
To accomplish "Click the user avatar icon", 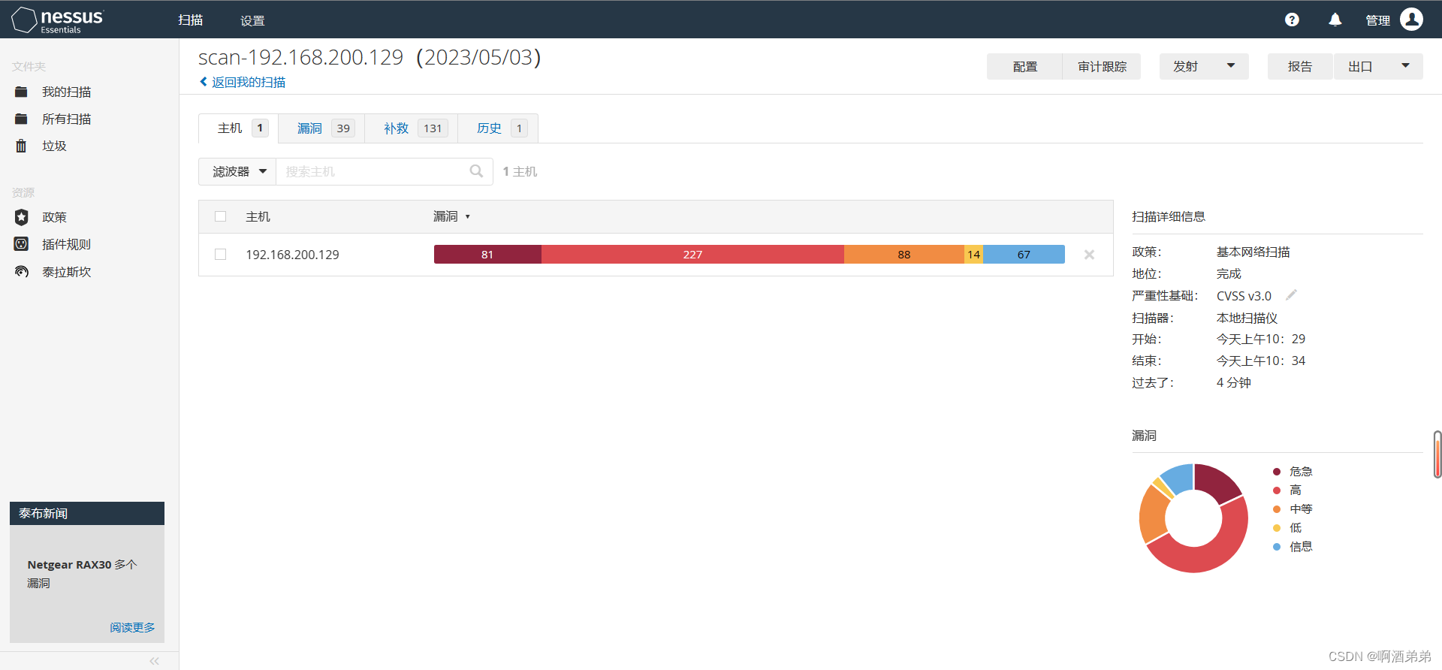I will click(1411, 20).
